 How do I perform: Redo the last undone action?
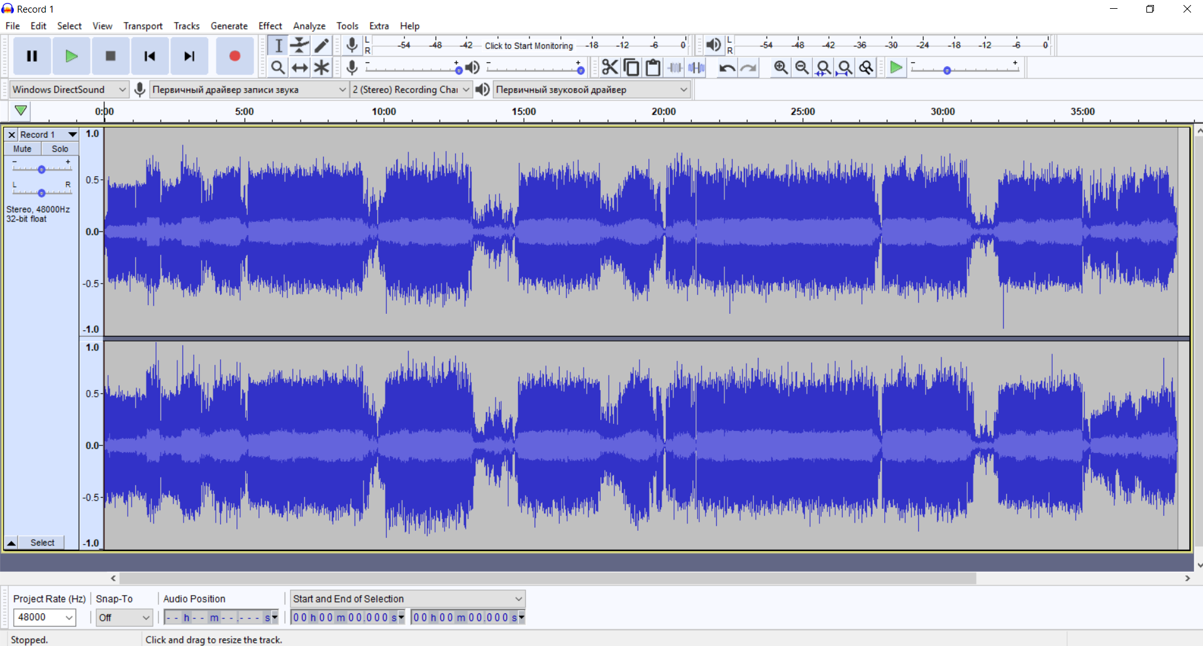748,67
